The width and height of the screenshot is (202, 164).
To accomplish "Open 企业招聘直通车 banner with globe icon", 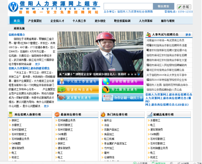I will pos(122,81).
